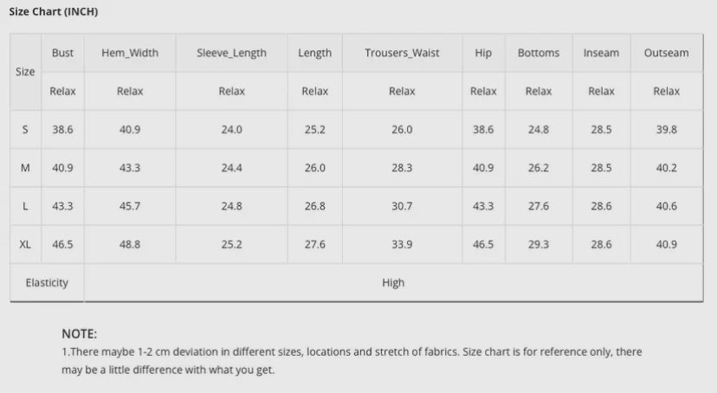
Task: Select the Hem_Width column header
Action: [x=130, y=53]
